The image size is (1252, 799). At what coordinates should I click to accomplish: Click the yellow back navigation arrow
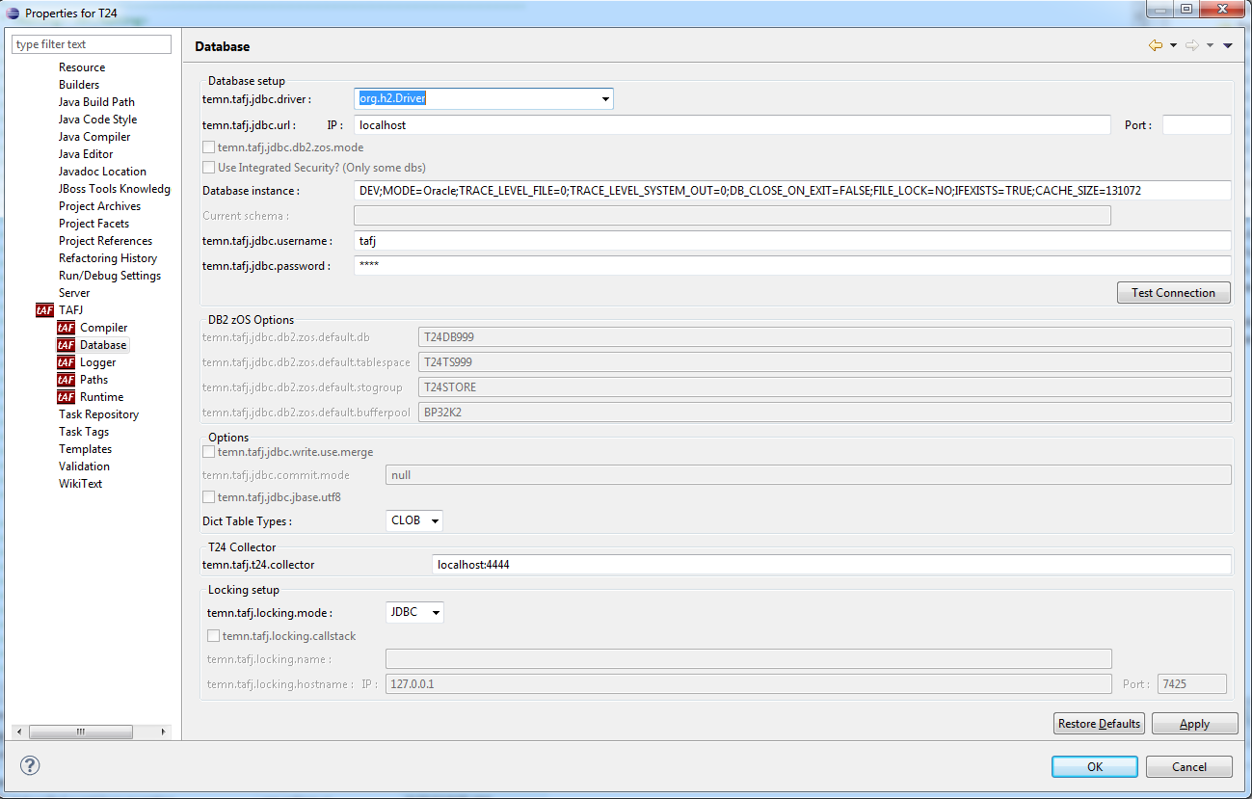point(1155,45)
